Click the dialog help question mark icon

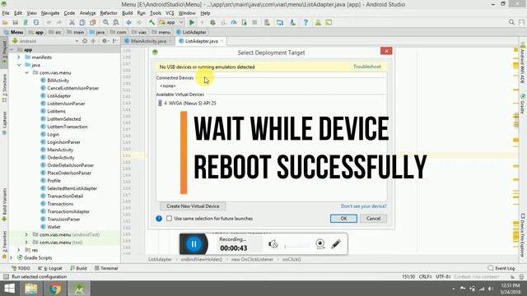tap(159, 219)
